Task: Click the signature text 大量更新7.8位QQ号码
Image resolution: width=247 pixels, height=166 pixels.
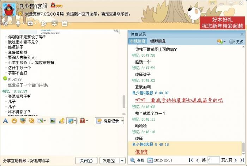Action: pyautogui.click(x=44, y=14)
